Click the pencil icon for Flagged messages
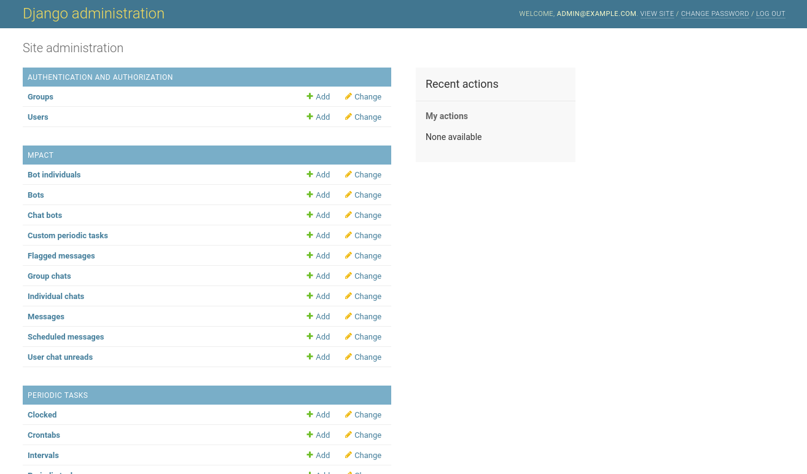807x474 pixels. (348, 255)
